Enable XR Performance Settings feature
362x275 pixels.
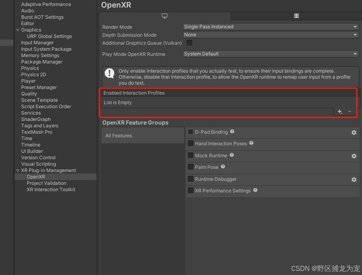tap(191, 190)
